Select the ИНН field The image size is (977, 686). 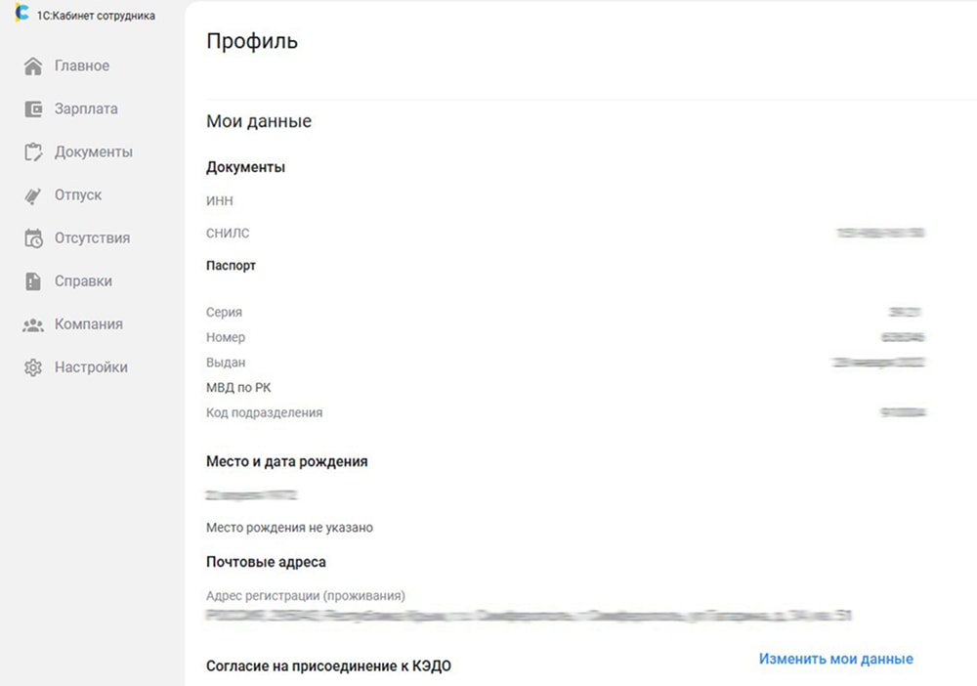(x=221, y=199)
